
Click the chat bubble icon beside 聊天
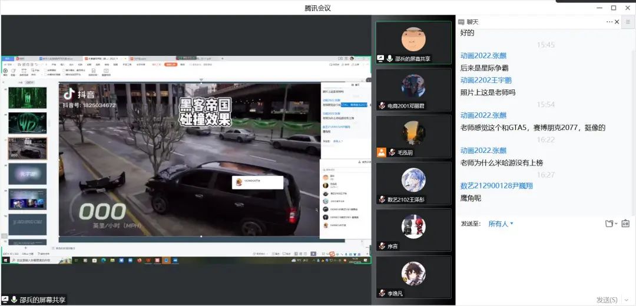(461, 22)
